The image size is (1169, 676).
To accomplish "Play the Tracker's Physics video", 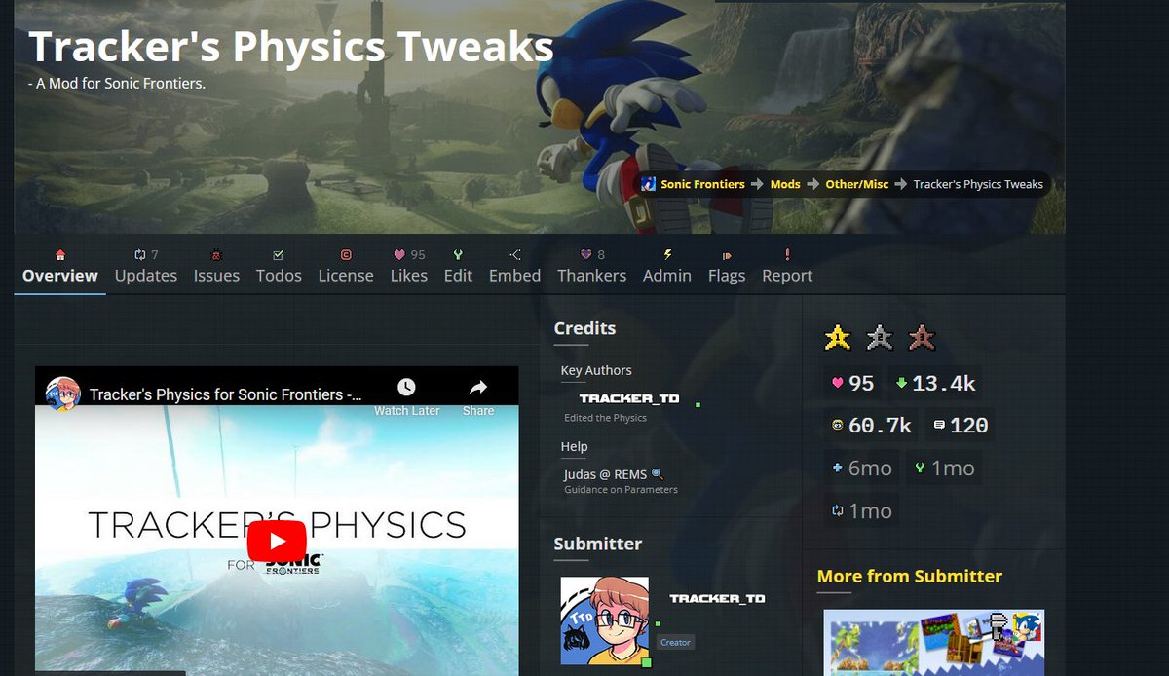I will 276,541.
